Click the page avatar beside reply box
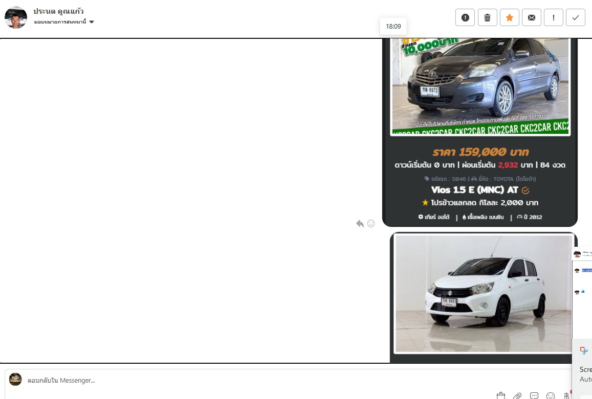592x399 pixels. click(15, 380)
